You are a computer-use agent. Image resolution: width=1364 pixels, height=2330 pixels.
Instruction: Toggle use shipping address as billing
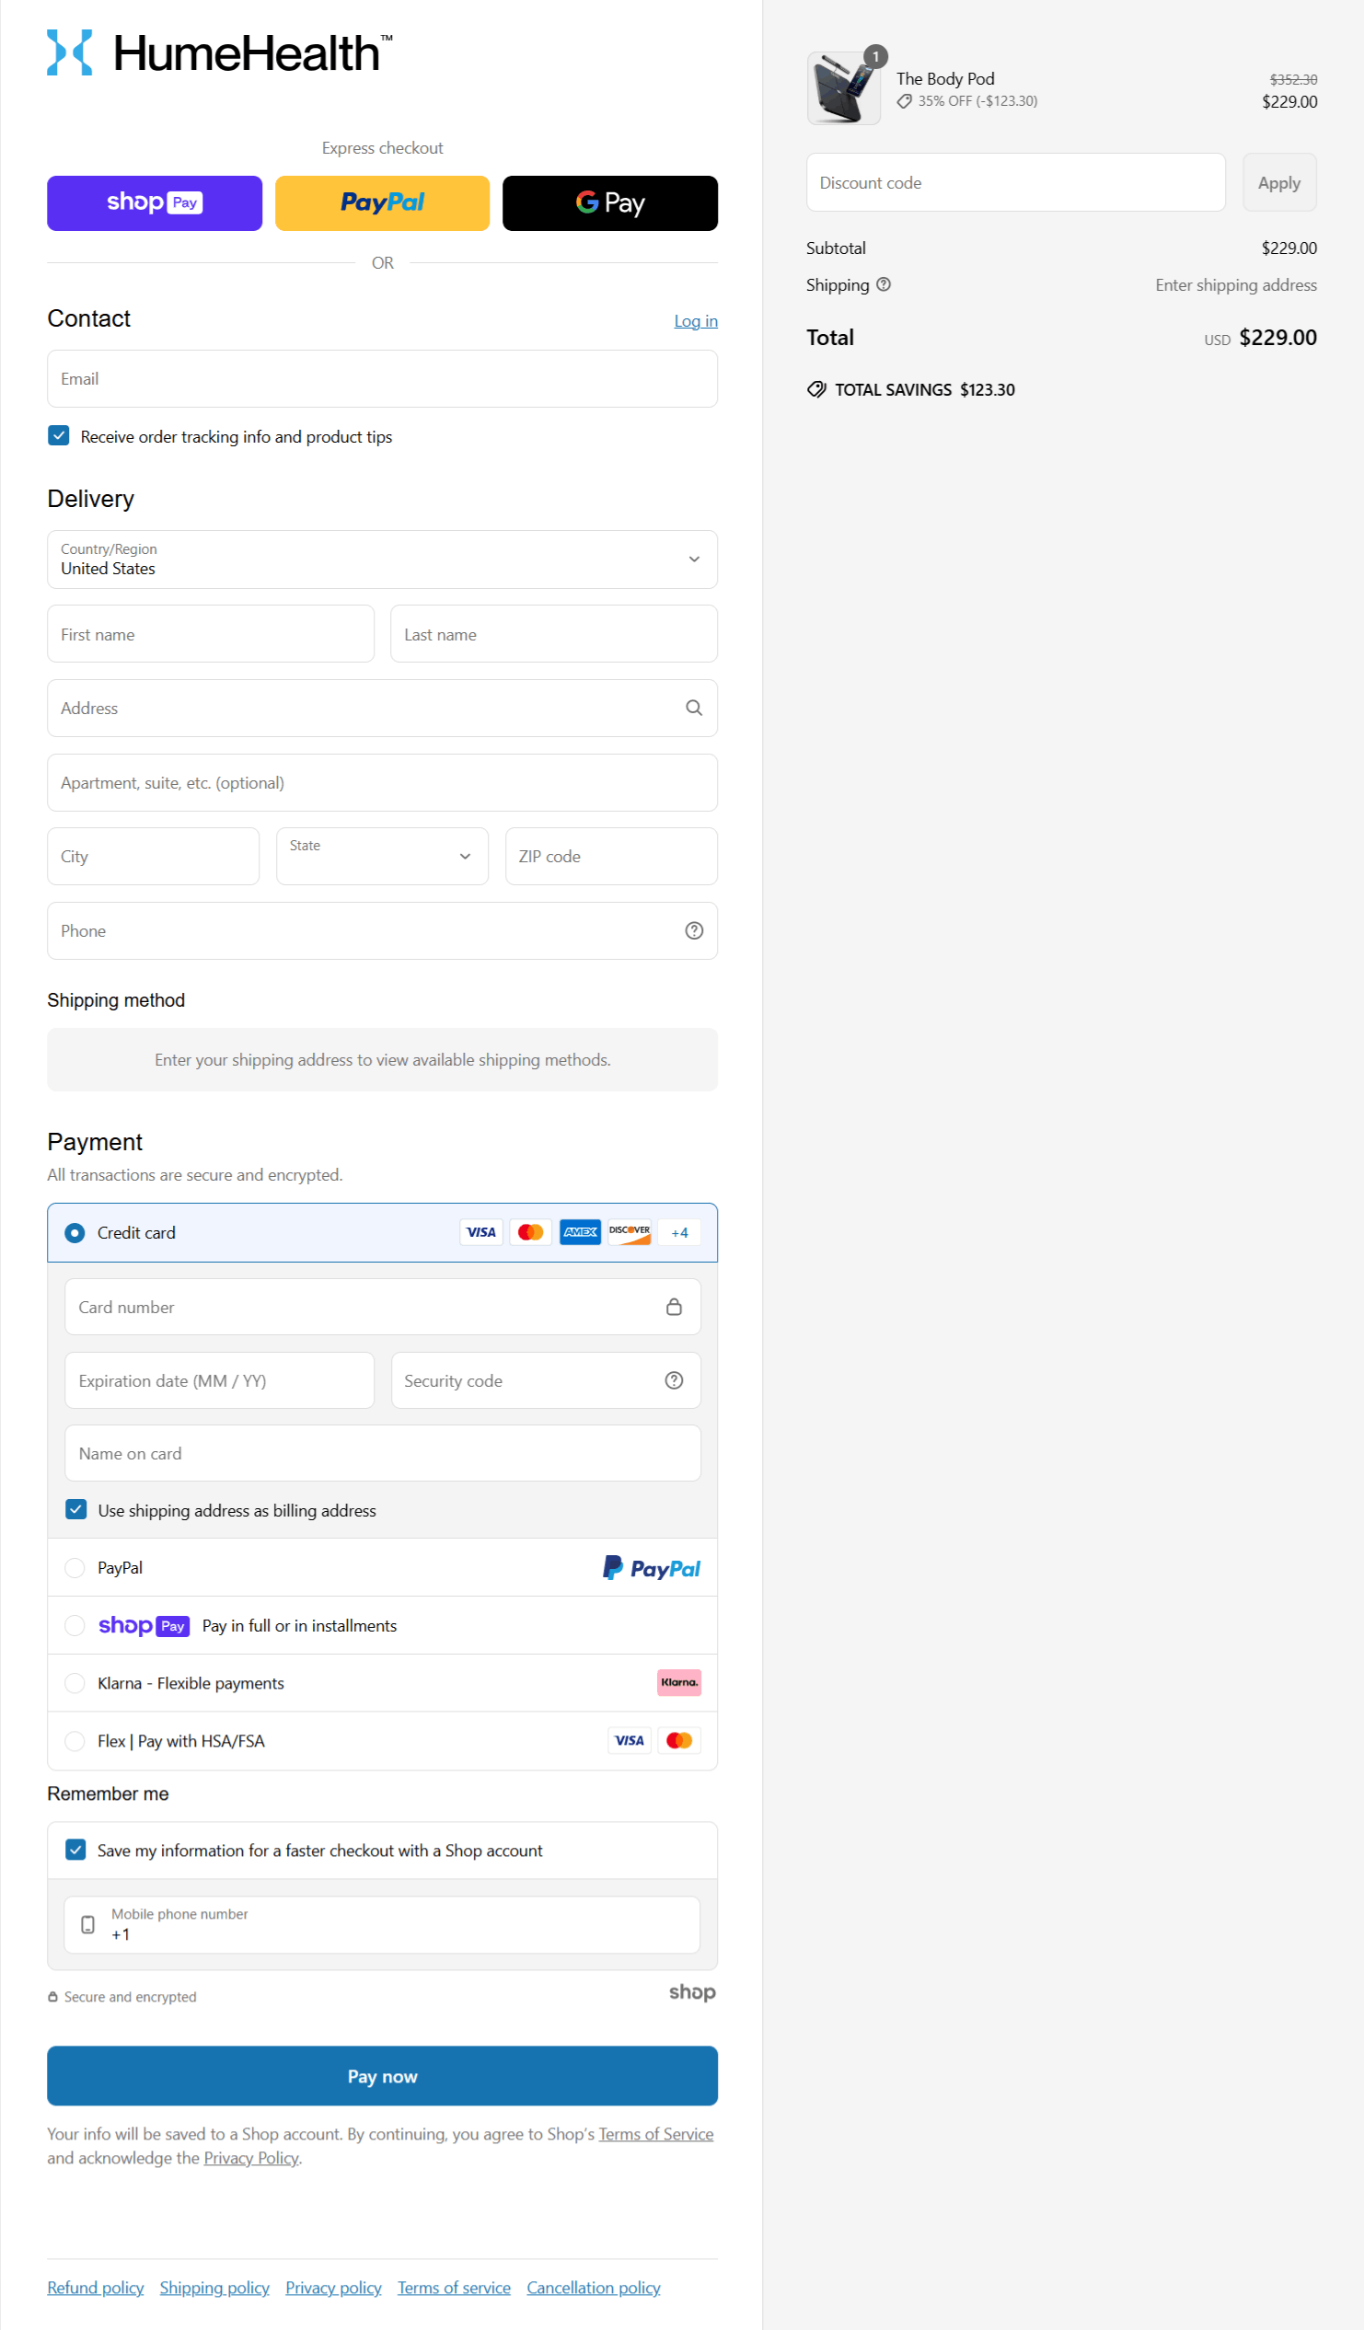click(75, 1510)
